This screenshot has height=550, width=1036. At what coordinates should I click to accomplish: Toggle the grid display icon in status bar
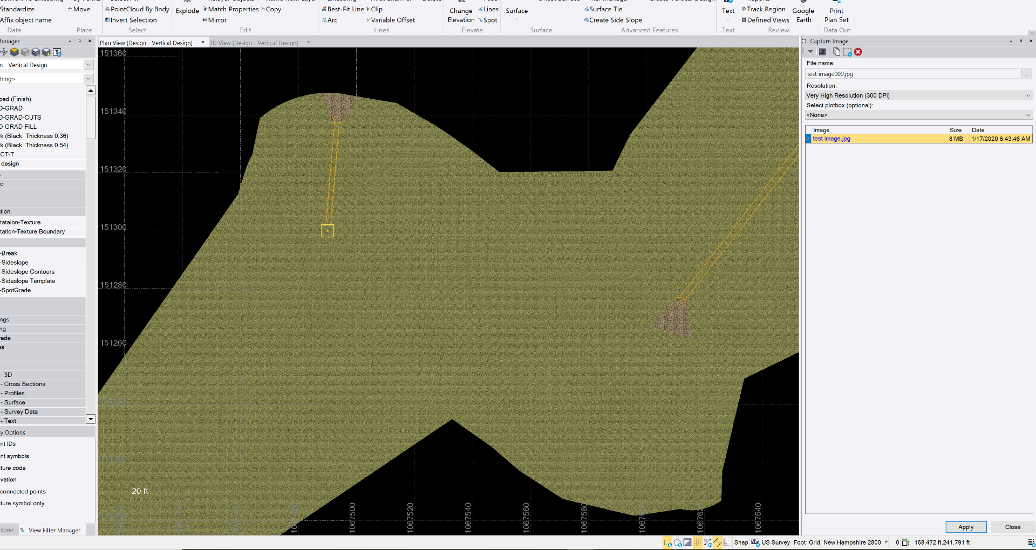697,542
